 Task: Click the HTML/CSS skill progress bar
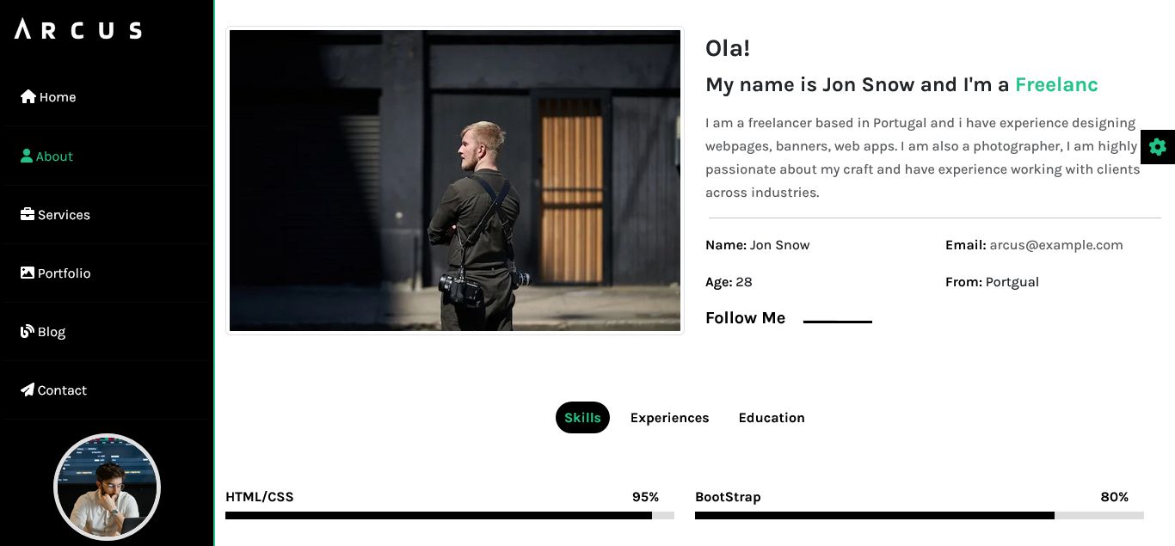pos(449,516)
